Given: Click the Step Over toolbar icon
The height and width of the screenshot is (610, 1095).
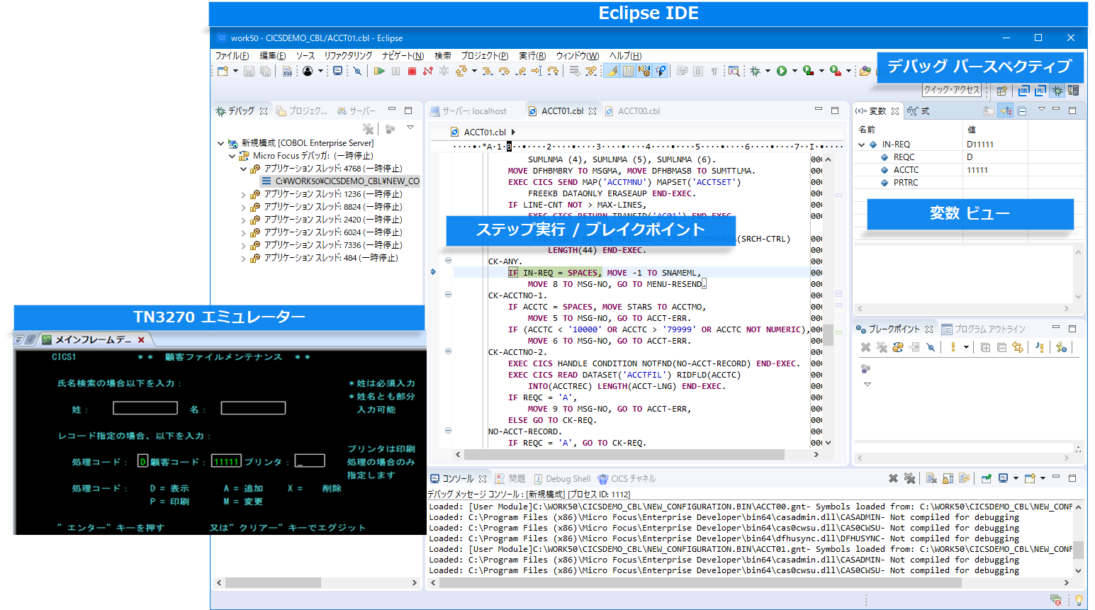Looking at the screenshot, I should 504,71.
